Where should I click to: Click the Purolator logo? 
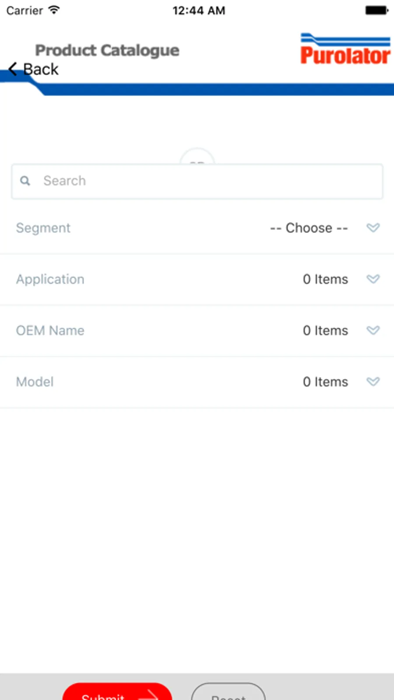345,49
